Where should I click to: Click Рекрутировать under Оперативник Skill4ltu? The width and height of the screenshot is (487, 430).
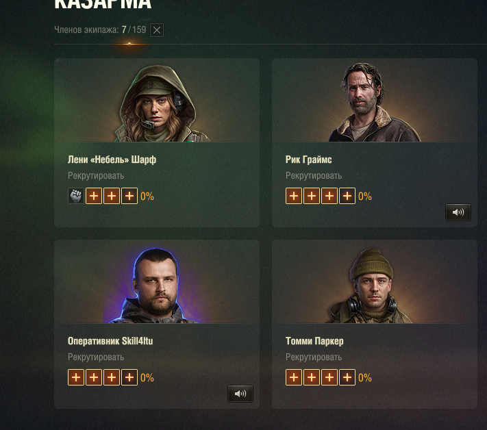(x=96, y=357)
